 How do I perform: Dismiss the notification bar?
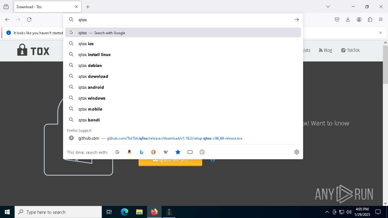point(380,33)
